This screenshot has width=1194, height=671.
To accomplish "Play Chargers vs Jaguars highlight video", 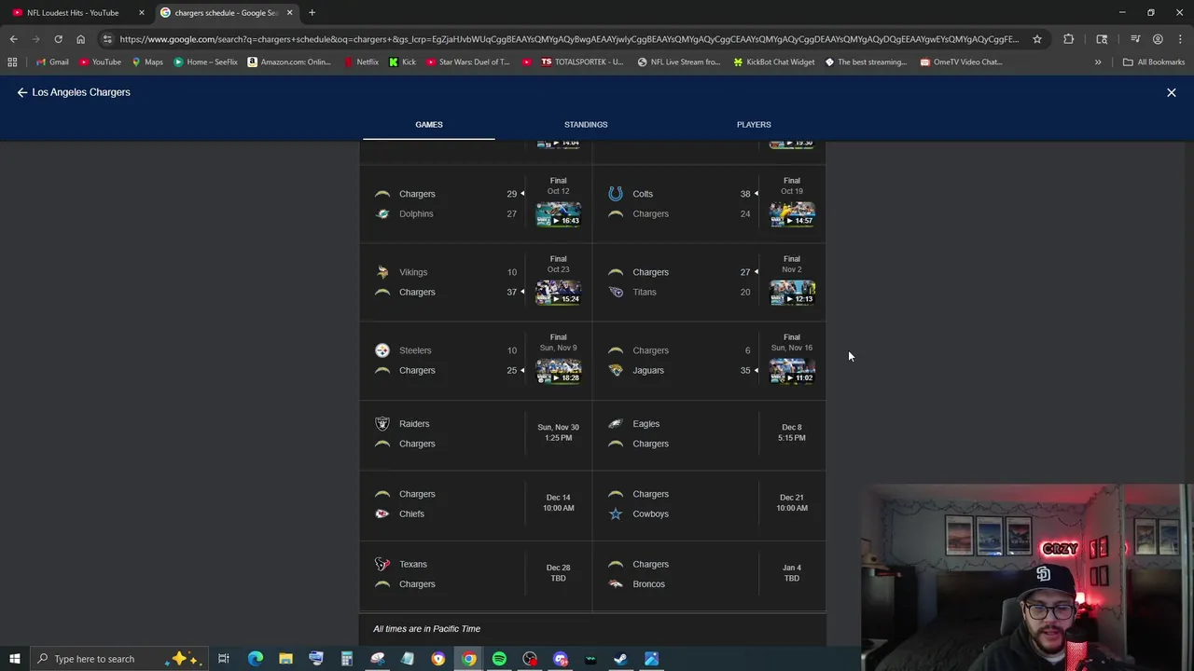I will pos(792,371).
